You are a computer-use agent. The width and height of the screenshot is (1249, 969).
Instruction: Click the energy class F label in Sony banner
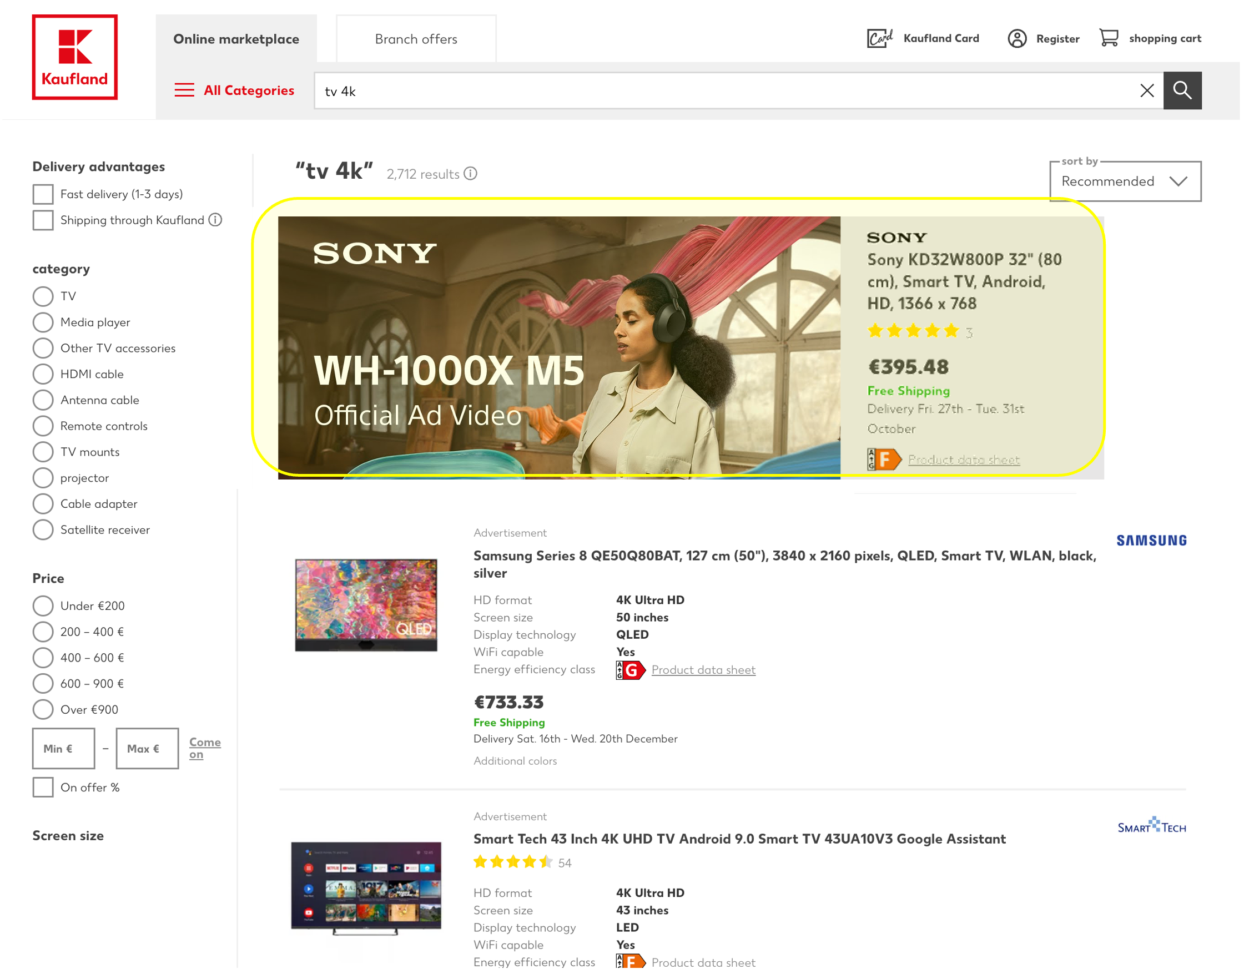[x=885, y=460]
